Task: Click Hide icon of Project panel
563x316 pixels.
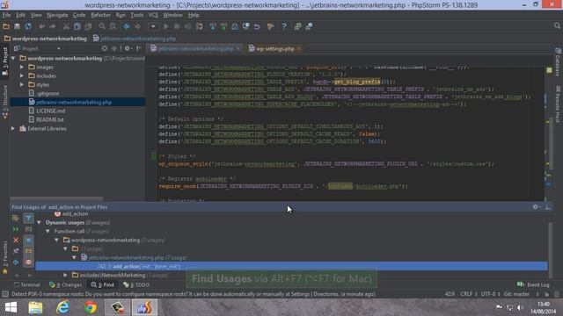Action: pyautogui.click(x=139, y=48)
